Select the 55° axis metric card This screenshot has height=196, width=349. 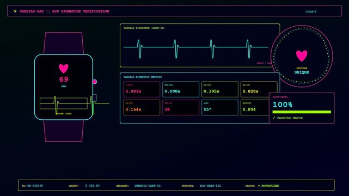click(x=219, y=107)
